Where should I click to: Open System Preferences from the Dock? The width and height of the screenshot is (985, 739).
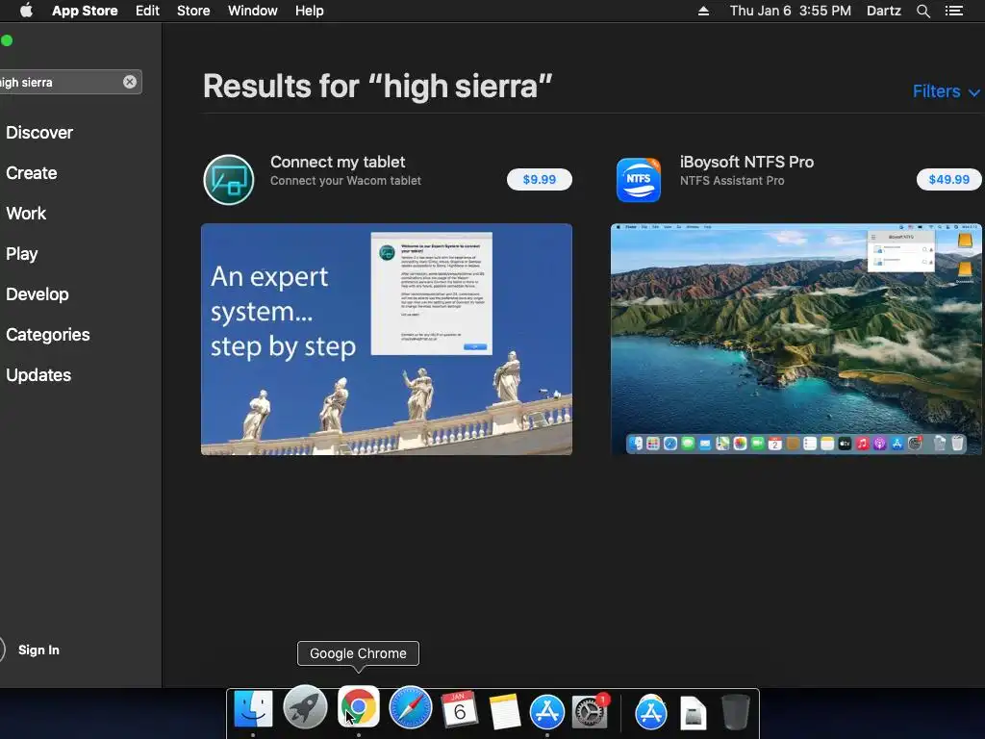[x=590, y=711]
